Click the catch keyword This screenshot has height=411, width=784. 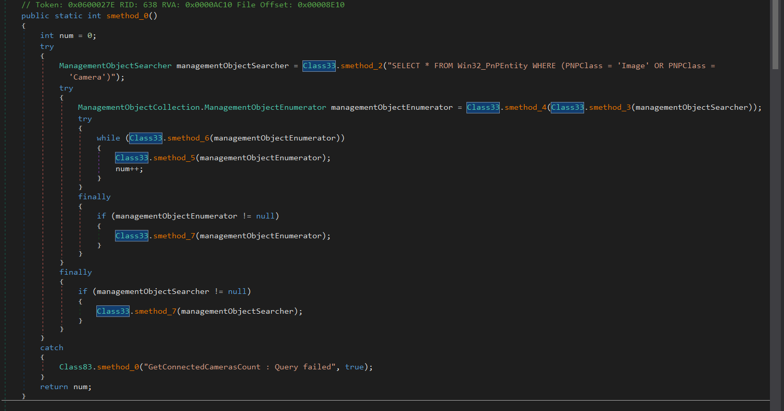[x=52, y=348]
